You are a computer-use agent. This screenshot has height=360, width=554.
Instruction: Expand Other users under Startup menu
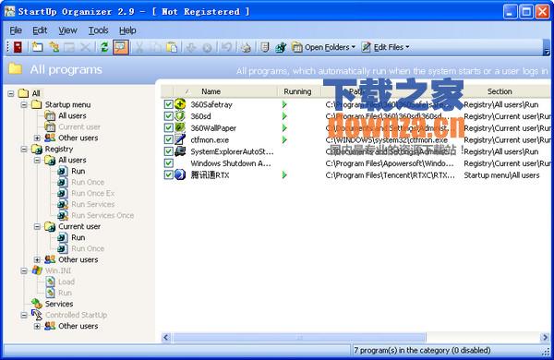tap(37, 138)
